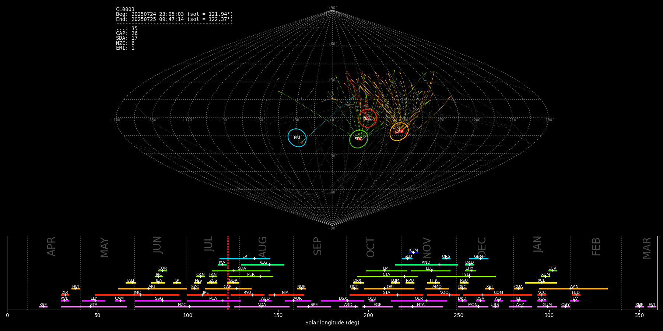663x331 pixels.
Task: Select the AND shower bar in timeline
Action: click(x=426, y=264)
